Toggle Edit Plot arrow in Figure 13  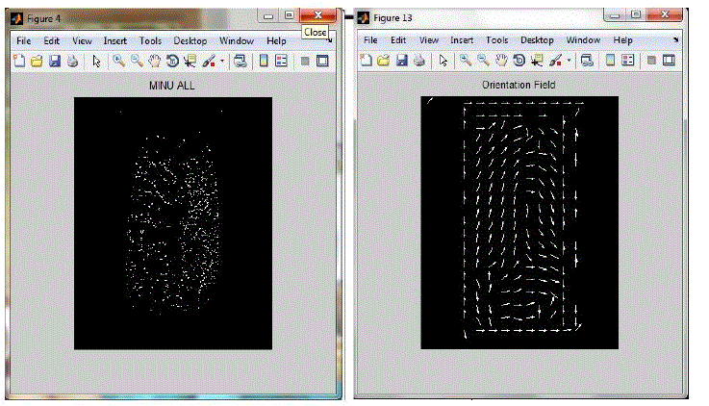[443, 61]
